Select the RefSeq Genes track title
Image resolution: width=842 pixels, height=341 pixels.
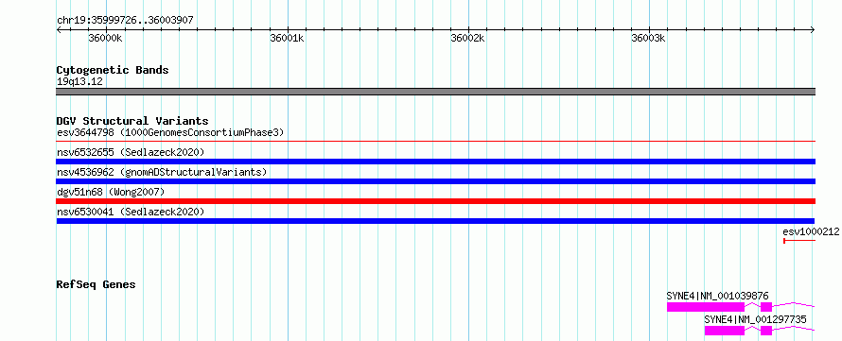tap(96, 284)
